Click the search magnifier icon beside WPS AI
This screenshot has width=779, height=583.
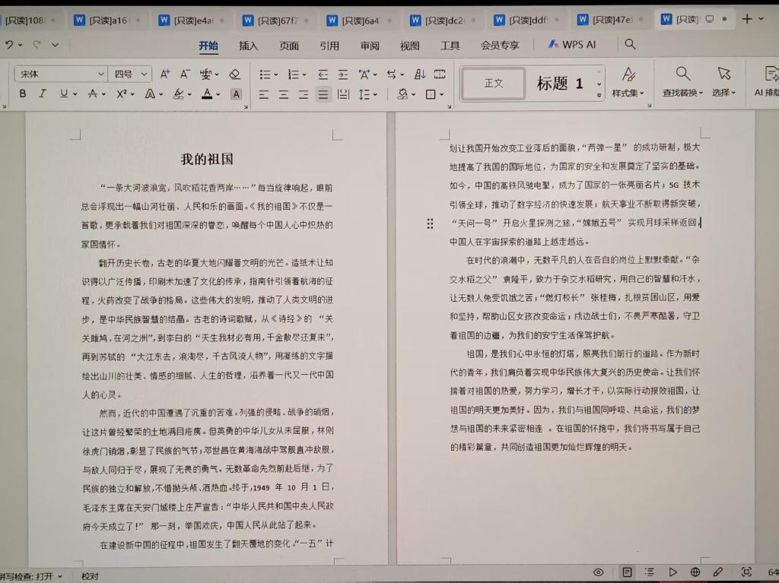[x=630, y=45]
